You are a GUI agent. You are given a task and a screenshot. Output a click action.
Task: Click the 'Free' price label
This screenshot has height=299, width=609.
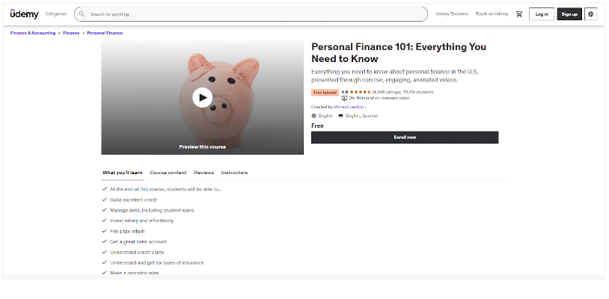coord(317,126)
